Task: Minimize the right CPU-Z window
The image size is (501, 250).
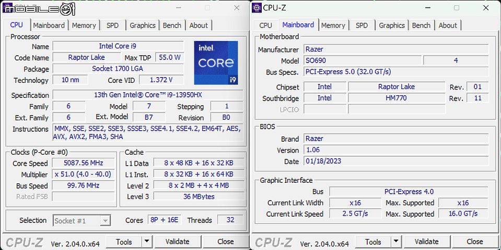Action: click(x=427, y=8)
